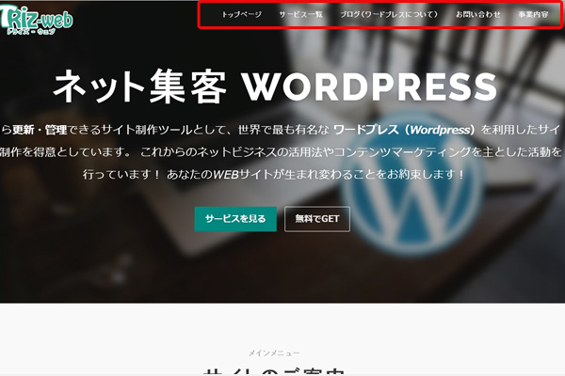Viewport: 565px width, 376px height.
Task: Click the ネット集客 WORDPRESS headline
Action: [275, 86]
